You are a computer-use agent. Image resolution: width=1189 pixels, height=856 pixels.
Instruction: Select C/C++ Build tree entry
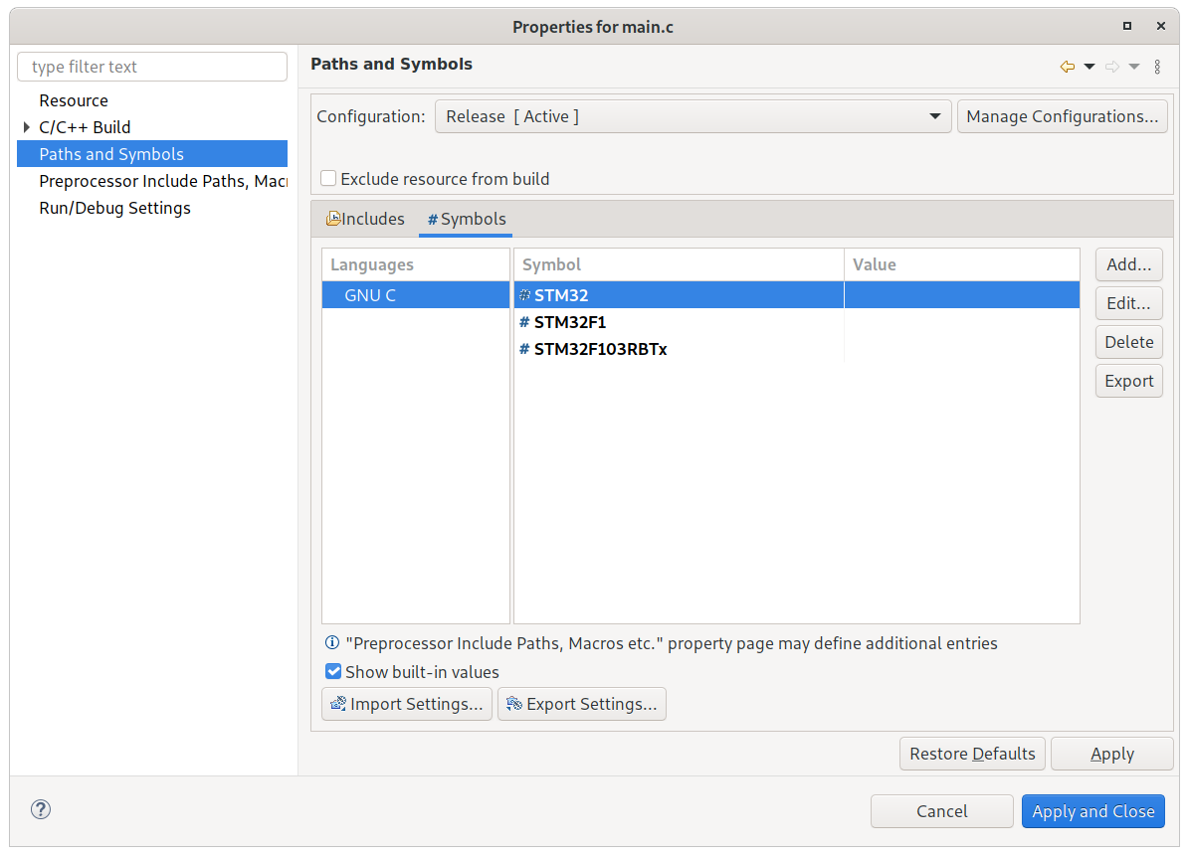85,127
